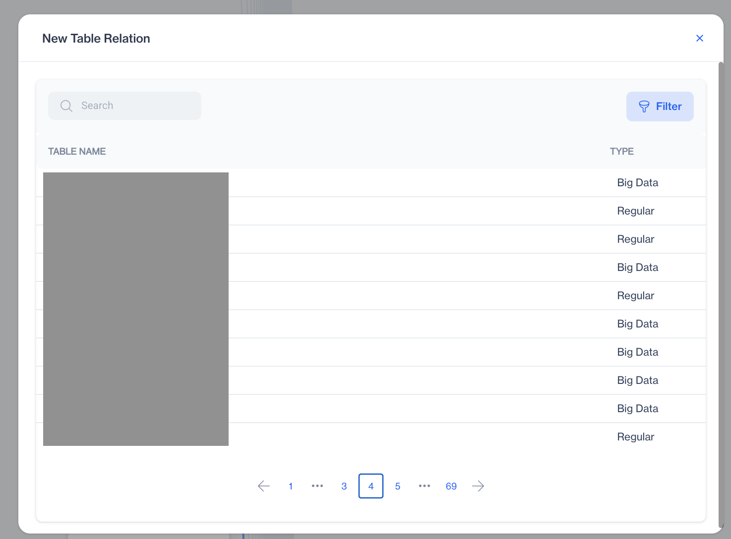Click the ellipsis between pages 1 and 3
Image resolution: width=731 pixels, height=539 pixels.
pos(317,486)
